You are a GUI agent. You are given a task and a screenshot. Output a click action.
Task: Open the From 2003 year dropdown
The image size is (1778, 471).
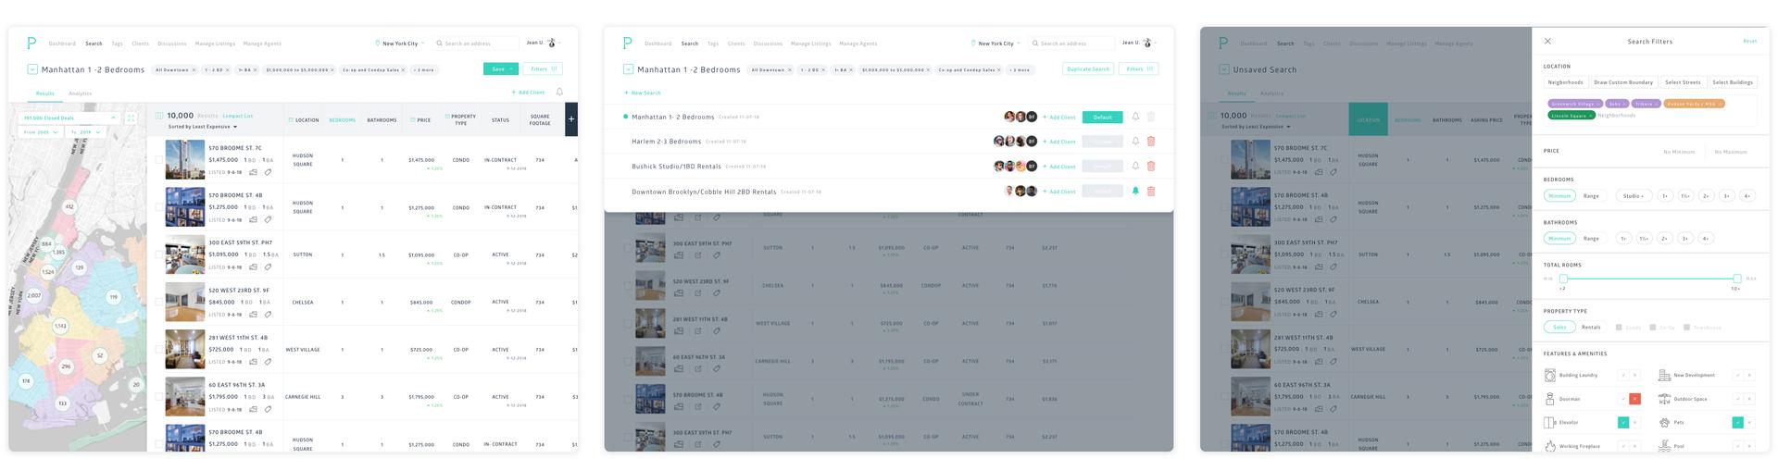42,132
